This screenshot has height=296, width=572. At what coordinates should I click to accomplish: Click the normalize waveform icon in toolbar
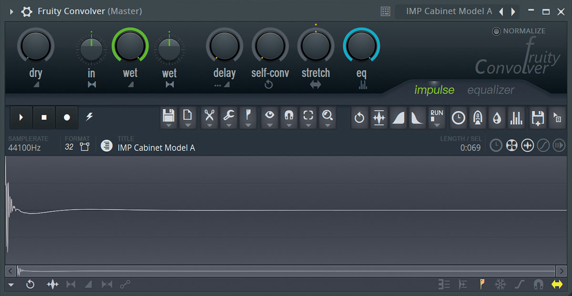[x=379, y=118]
